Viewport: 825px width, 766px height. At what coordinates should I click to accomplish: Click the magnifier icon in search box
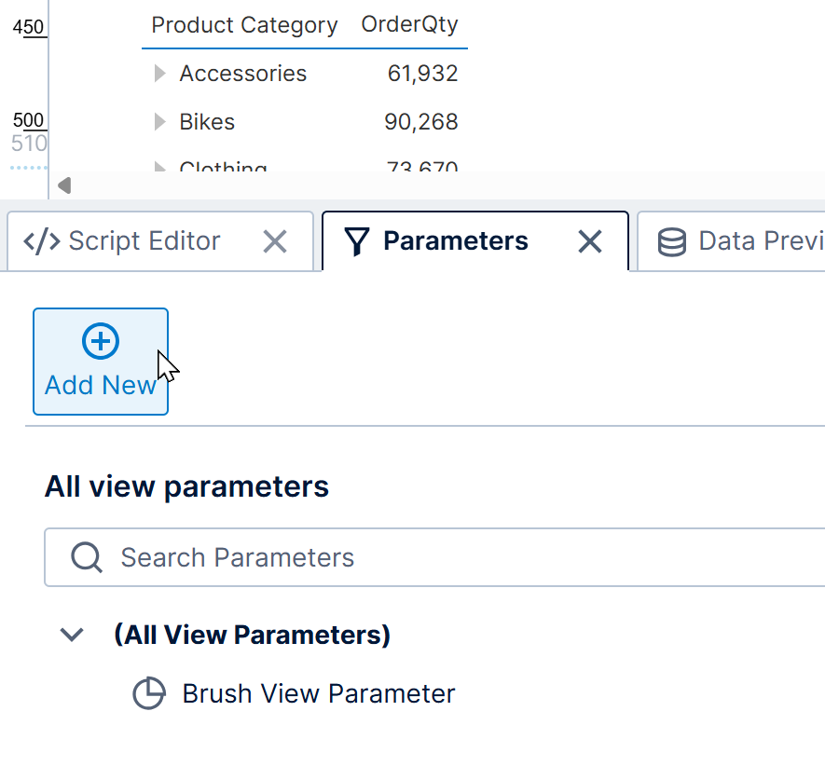[x=87, y=557]
